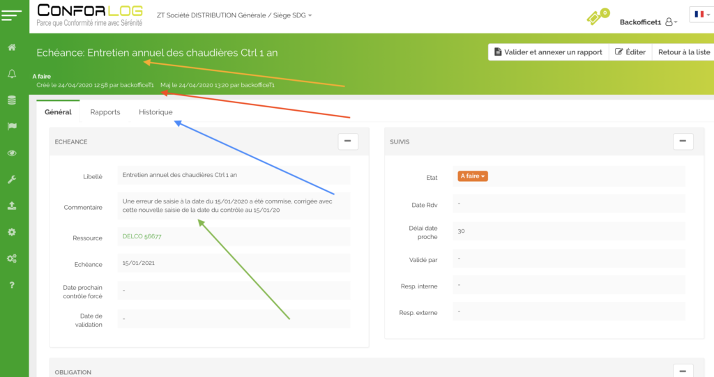Go to the home icon in sidebar
This screenshot has width=714, height=377.
pyautogui.click(x=12, y=47)
